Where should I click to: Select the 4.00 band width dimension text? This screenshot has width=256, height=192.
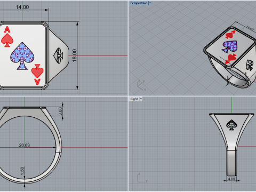coord(231,179)
